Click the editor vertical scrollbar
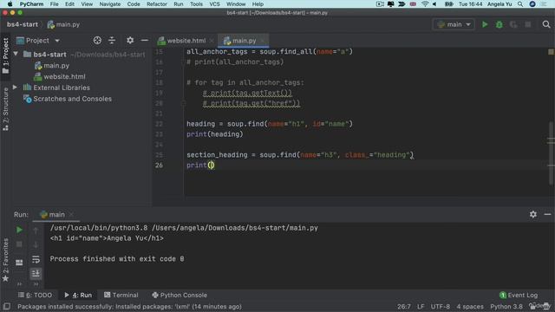 pos(551,153)
